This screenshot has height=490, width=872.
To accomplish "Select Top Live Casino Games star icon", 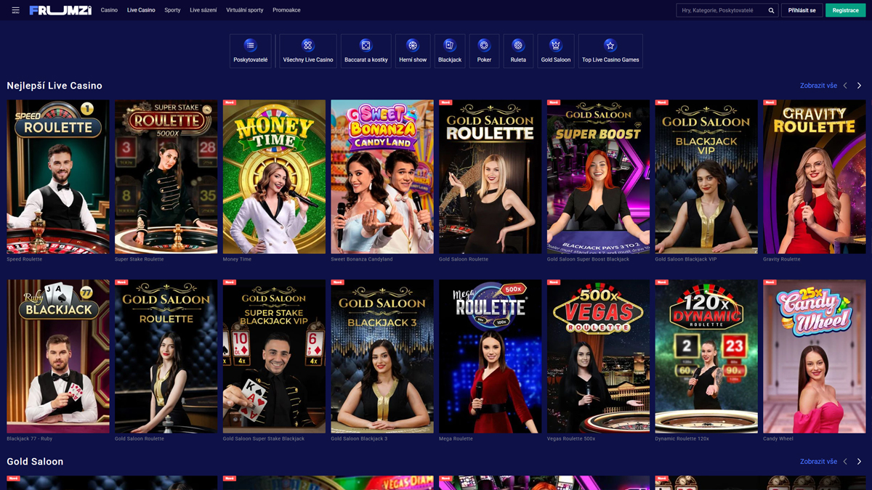I will tap(610, 46).
